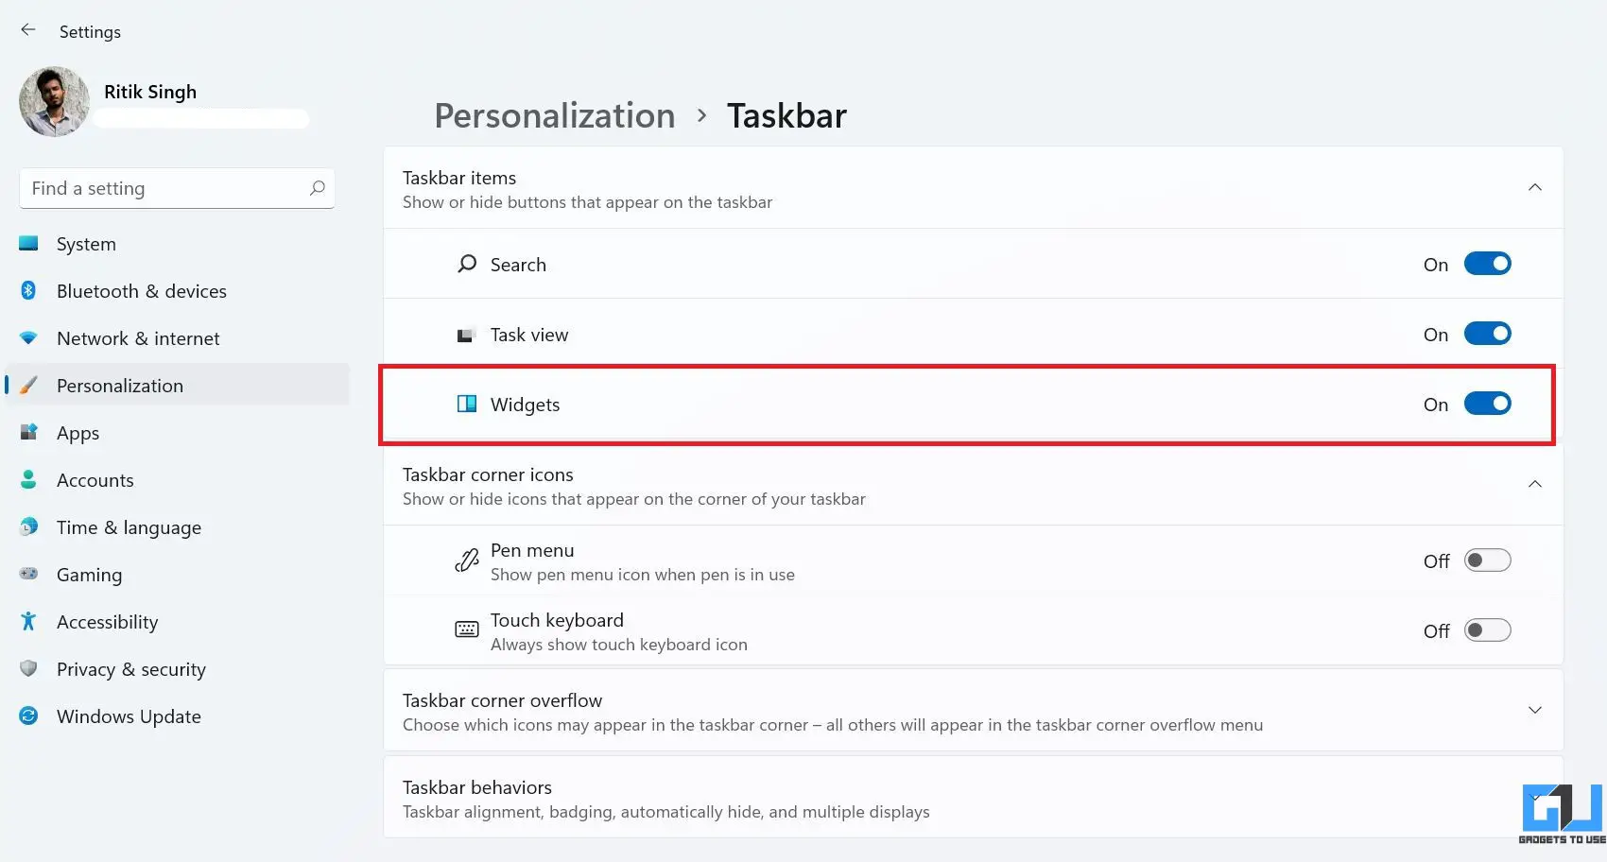Click the Bluetooth icon in the sidebar
This screenshot has height=862, width=1607.
coord(28,290)
